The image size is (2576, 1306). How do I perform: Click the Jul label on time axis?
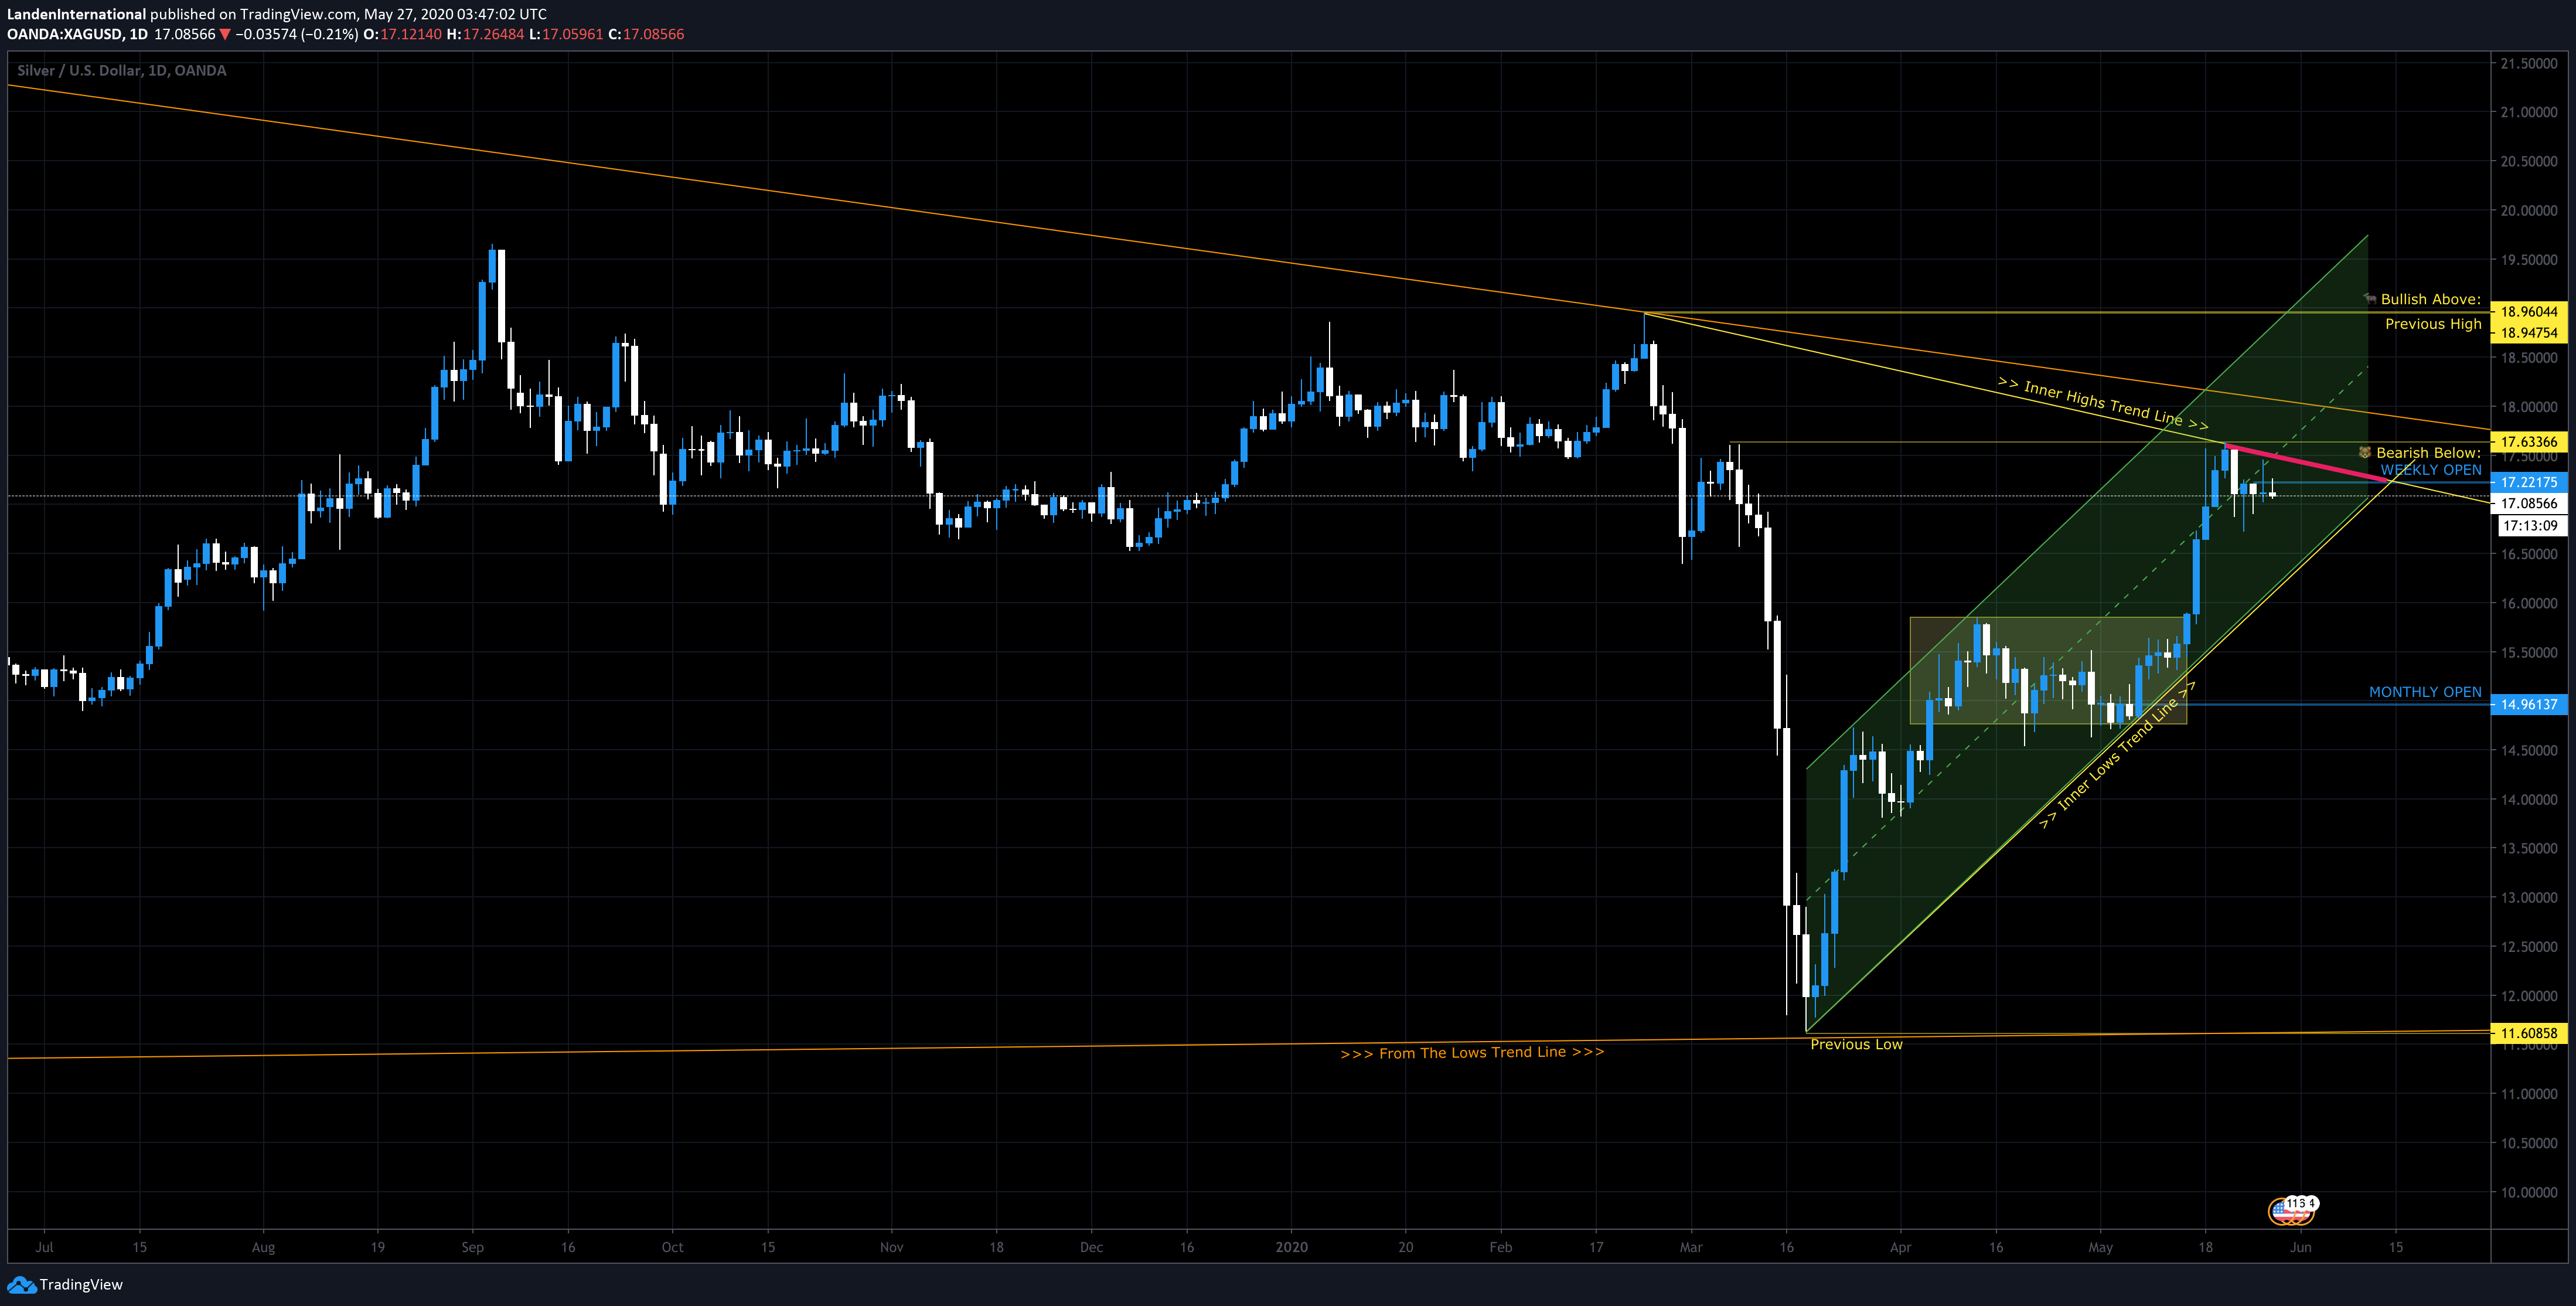tap(44, 1247)
